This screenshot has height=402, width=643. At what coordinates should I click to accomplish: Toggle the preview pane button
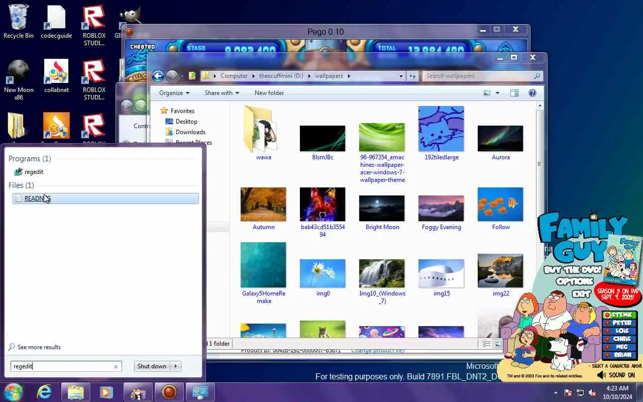[x=514, y=93]
